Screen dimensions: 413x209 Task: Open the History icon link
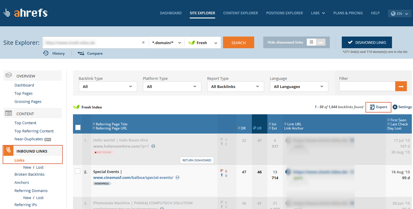pyautogui.click(x=46, y=53)
